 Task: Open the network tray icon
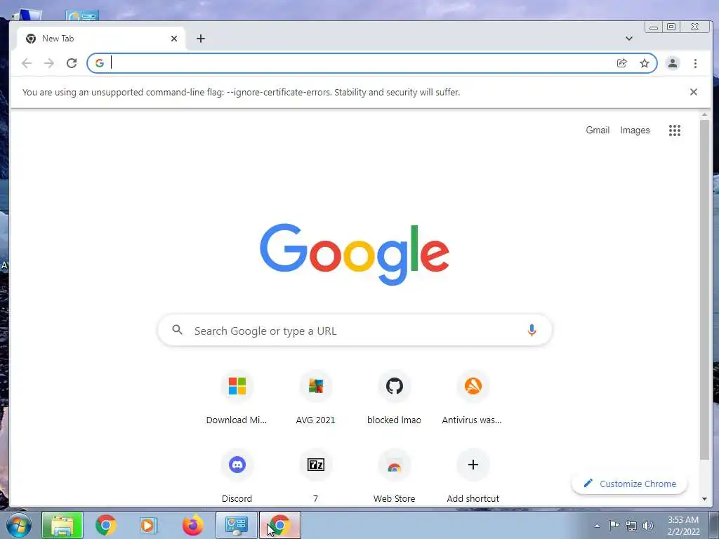point(631,526)
